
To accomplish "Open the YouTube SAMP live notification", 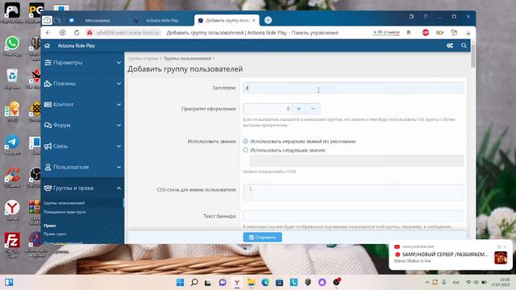I will pyautogui.click(x=451, y=255).
